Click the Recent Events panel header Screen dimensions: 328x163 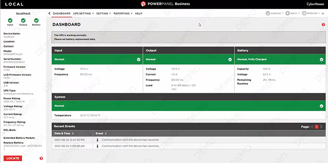click(189, 126)
